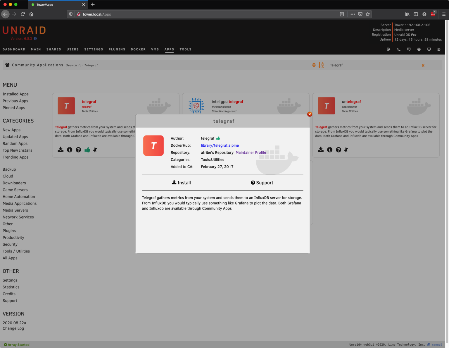Click the Unraid logo
Viewport: 449px width, 348px height.
[x=24, y=30]
